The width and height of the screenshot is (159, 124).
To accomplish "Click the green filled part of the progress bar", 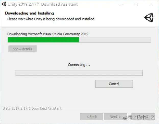I will point(43,40).
